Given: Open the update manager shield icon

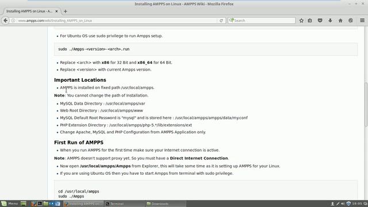Looking at the screenshot, I should click(x=348, y=204).
